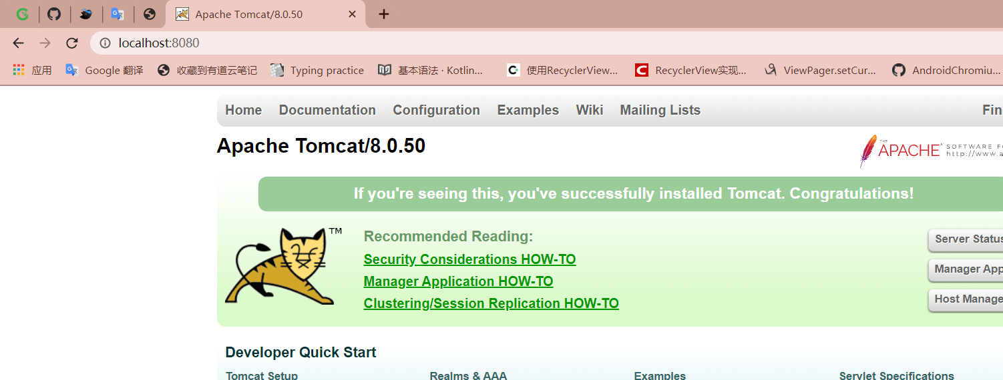Open Clustering/Session Replication HOW-TO link

pos(491,303)
